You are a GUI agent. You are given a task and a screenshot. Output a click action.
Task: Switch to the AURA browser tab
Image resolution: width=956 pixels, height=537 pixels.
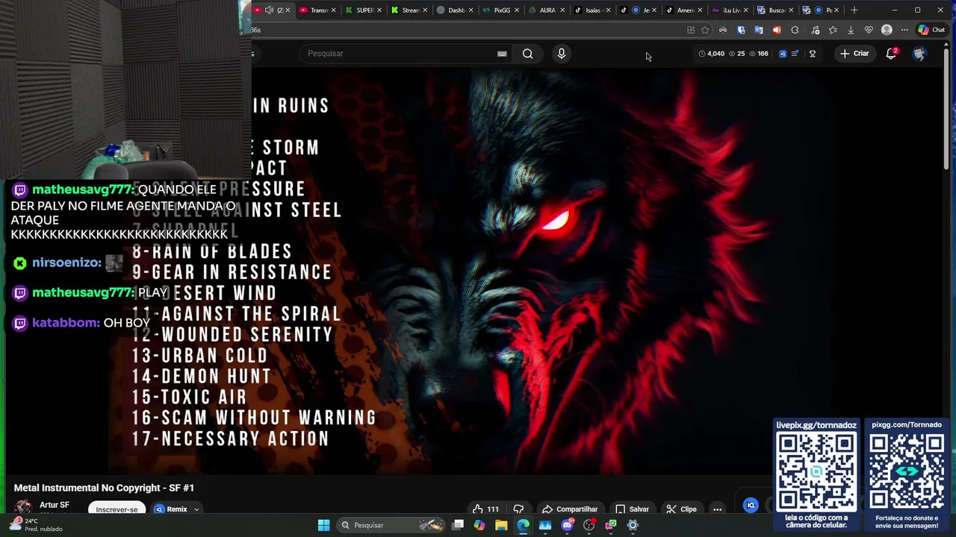(x=546, y=10)
